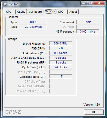The image size is (107, 118).
Task: Click the FSB:DRAM value 2:8
Action: click(61, 48)
